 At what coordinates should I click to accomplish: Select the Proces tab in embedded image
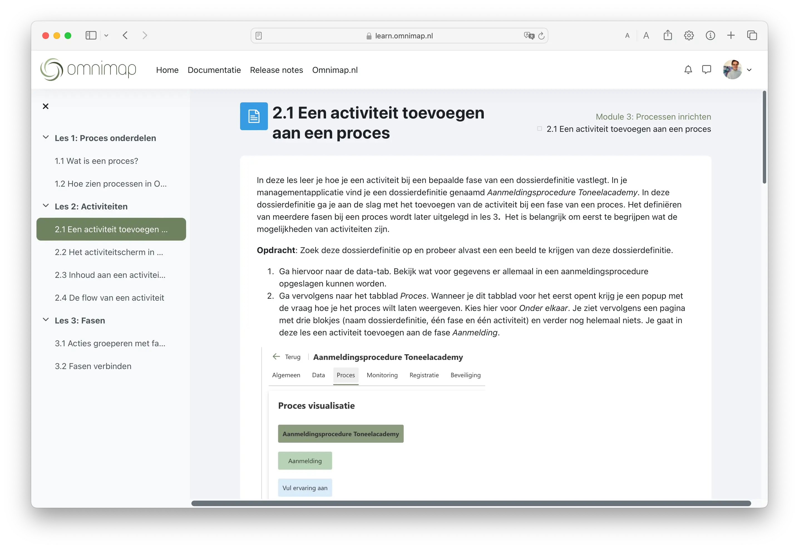click(346, 375)
